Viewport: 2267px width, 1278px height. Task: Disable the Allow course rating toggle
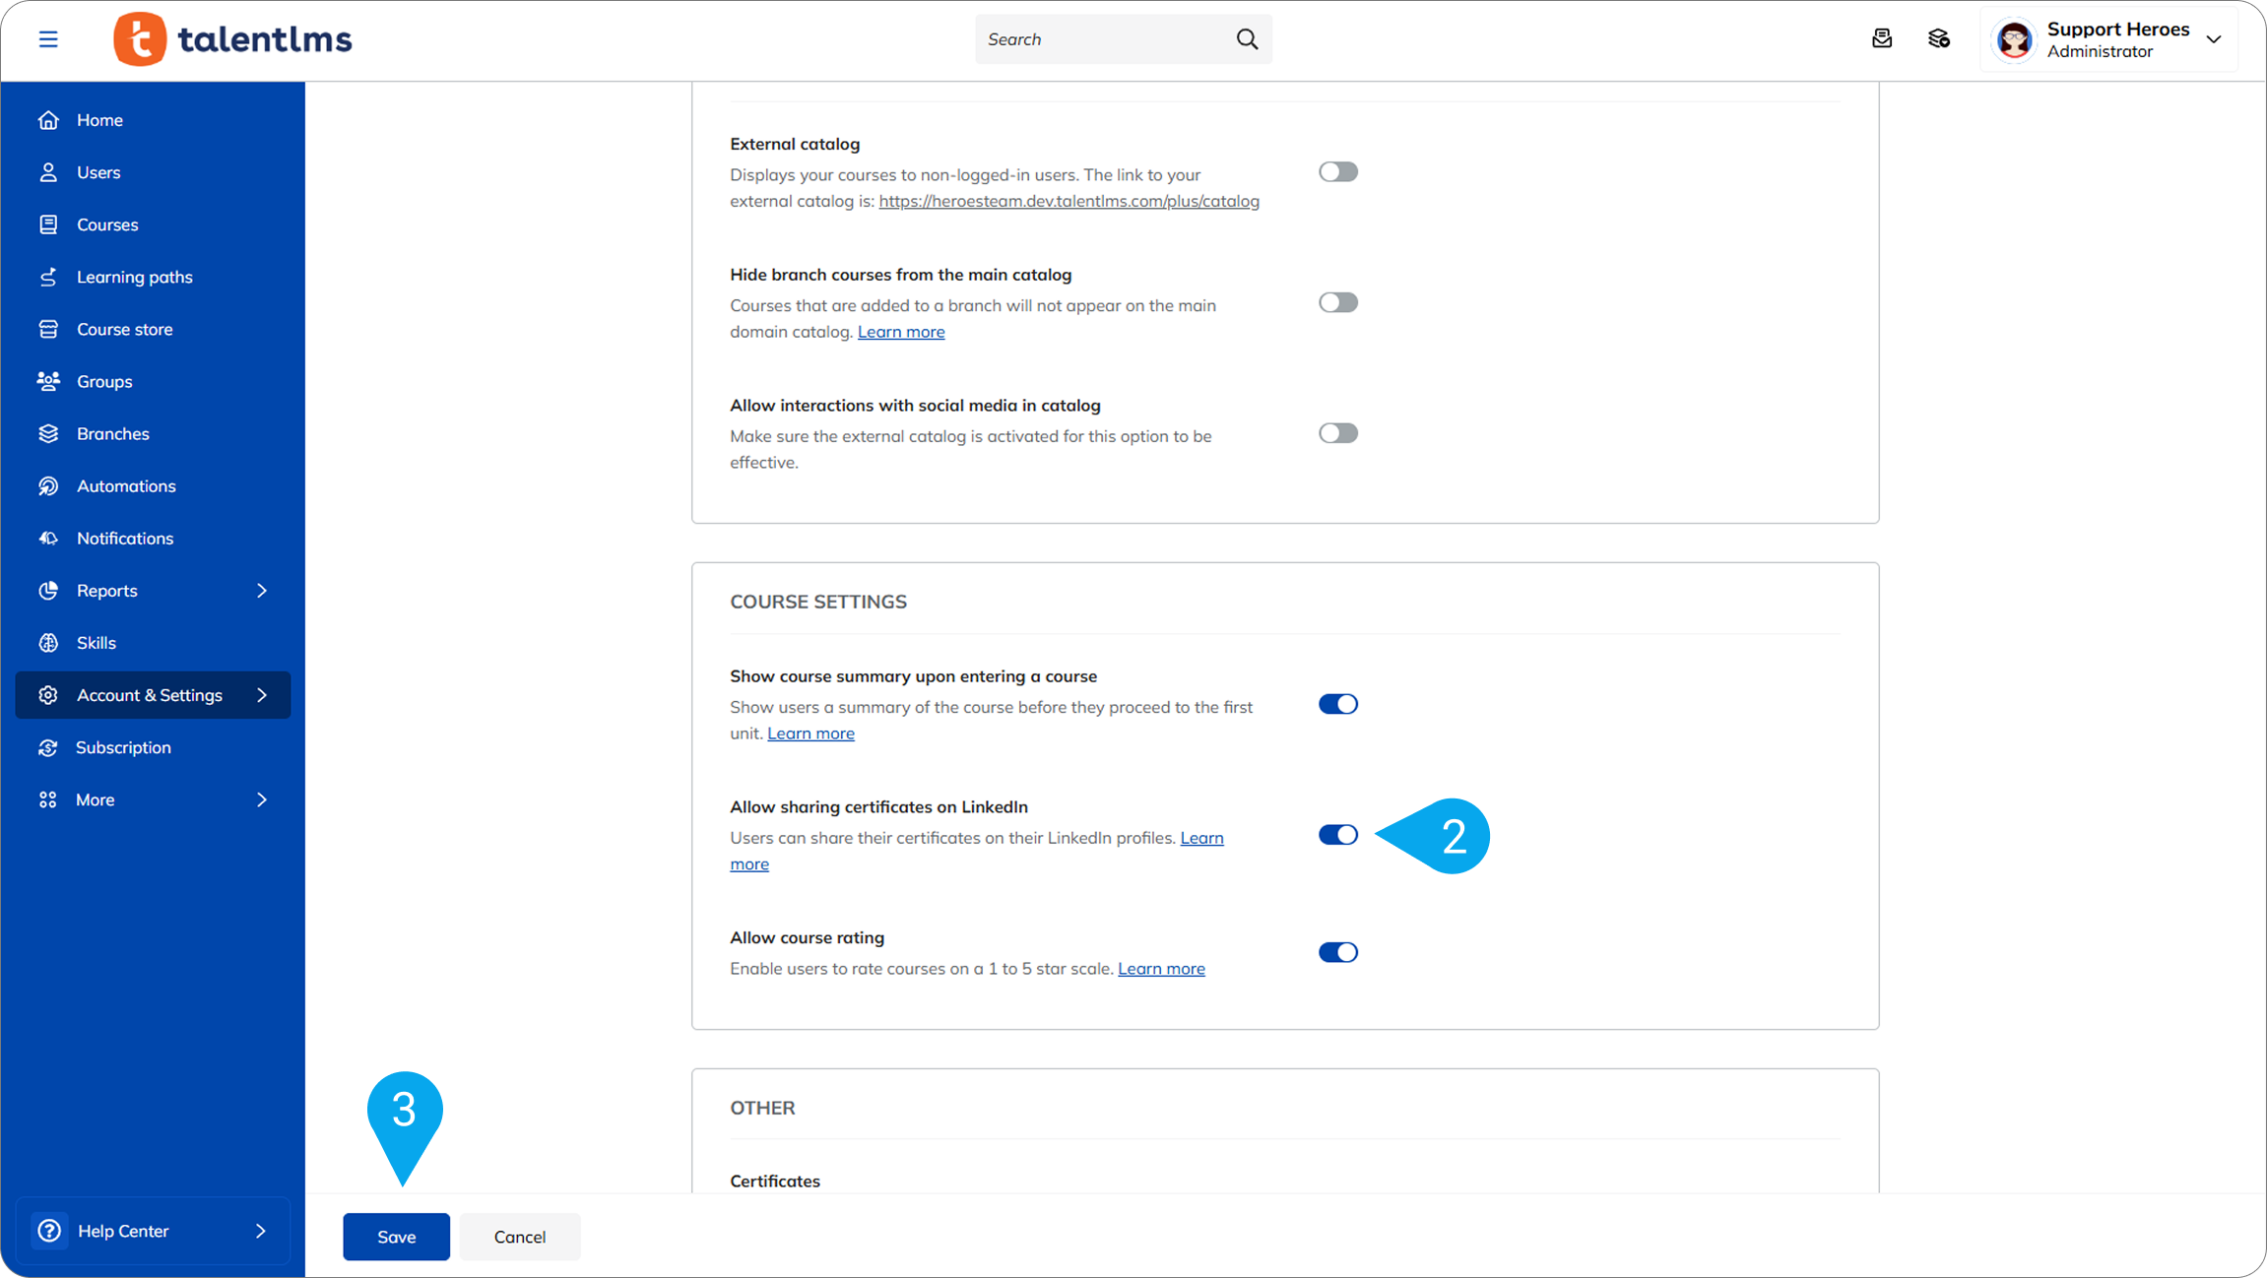coord(1337,952)
